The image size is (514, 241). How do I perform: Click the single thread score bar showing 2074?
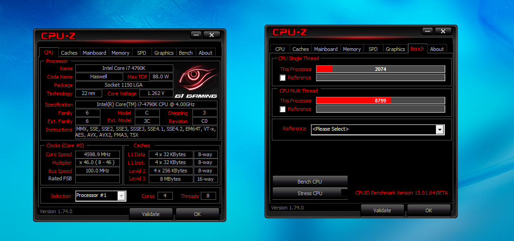381,70
